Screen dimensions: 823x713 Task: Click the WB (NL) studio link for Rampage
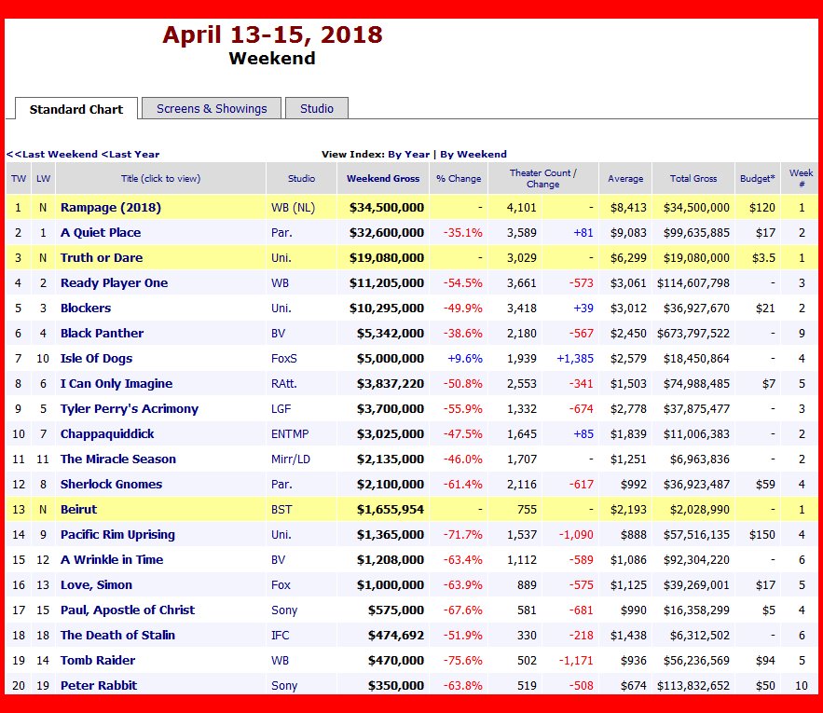coord(293,208)
